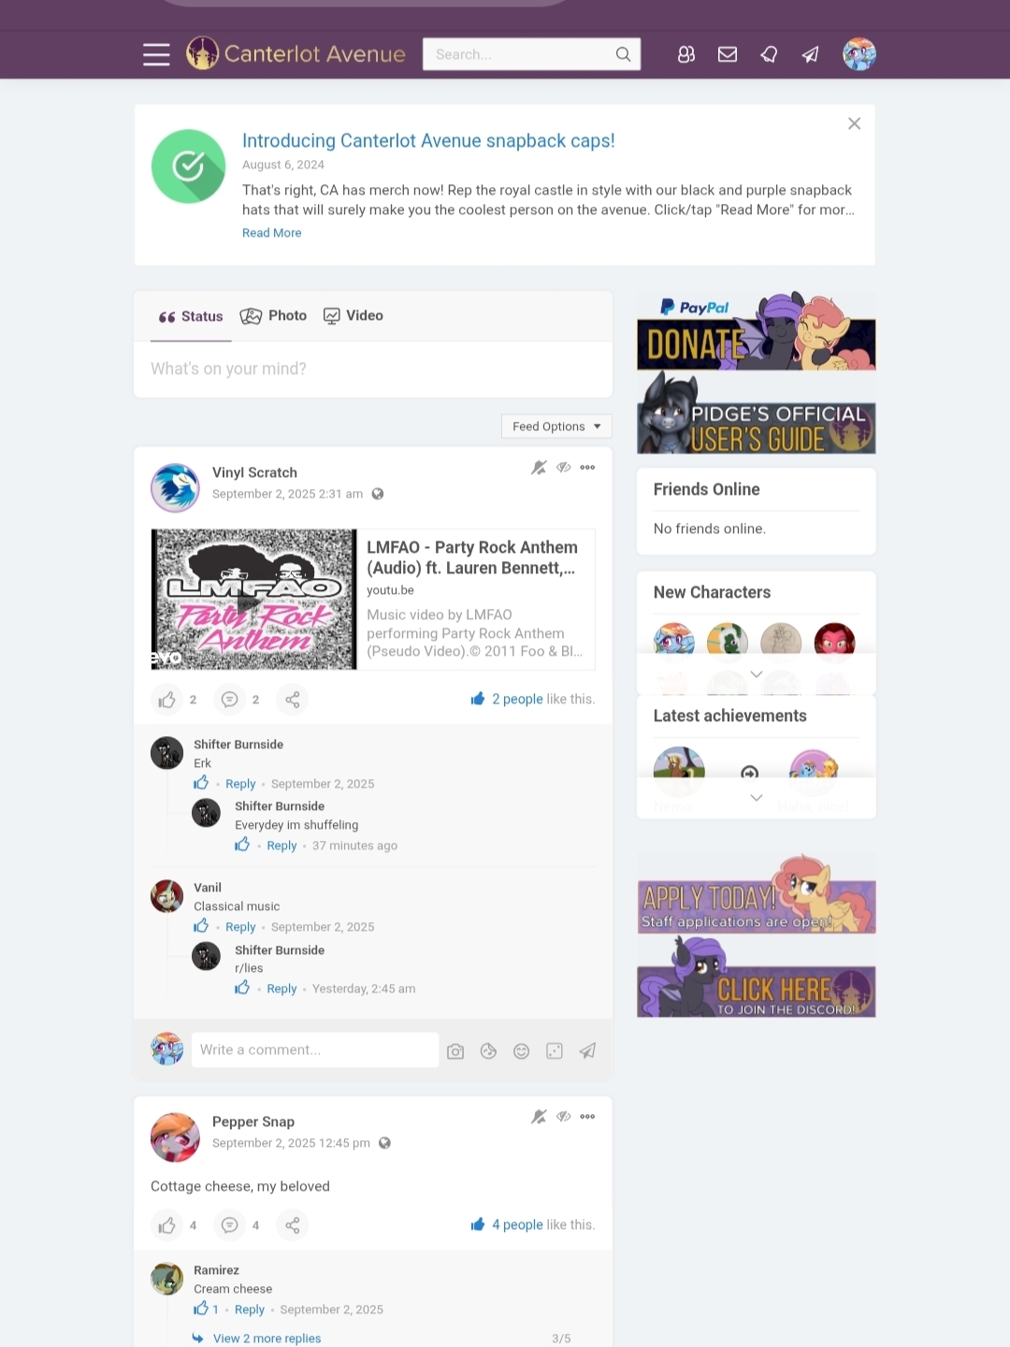Mute notifications on Vinyl Scratch's post
Screen dimensions: 1010x1347
pyautogui.click(x=539, y=468)
